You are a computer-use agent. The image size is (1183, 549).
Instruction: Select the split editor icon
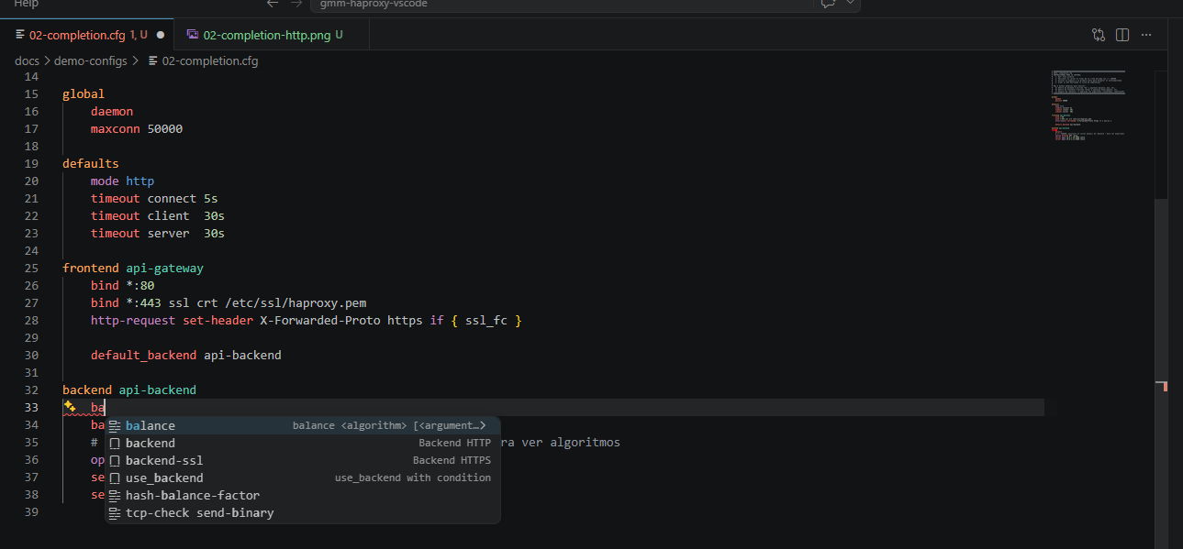click(1122, 34)
